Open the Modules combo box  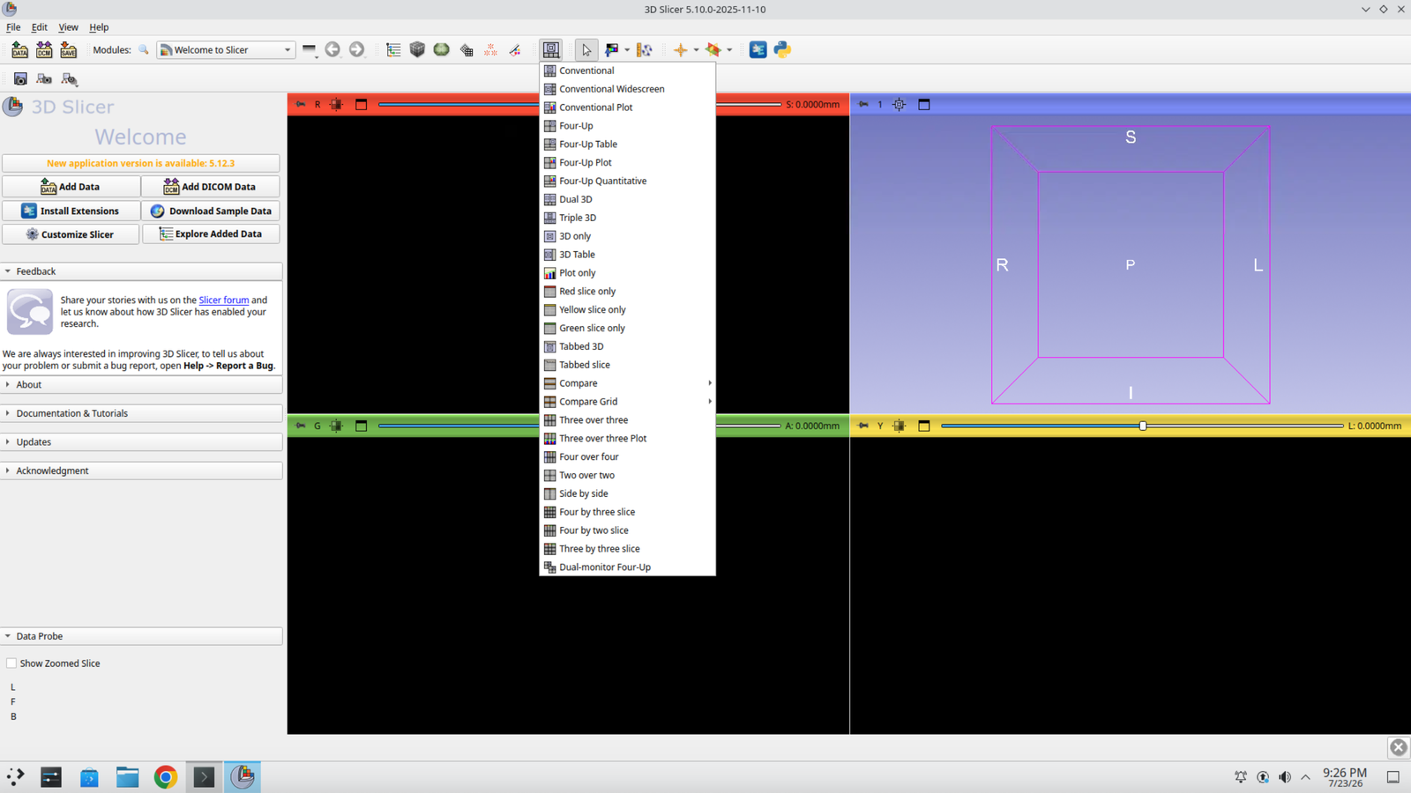pyautogui.click(x=226, y=50)
